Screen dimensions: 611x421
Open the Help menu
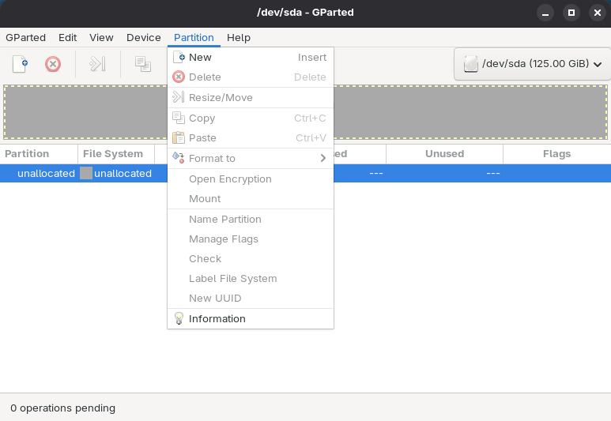pos(238,38)
